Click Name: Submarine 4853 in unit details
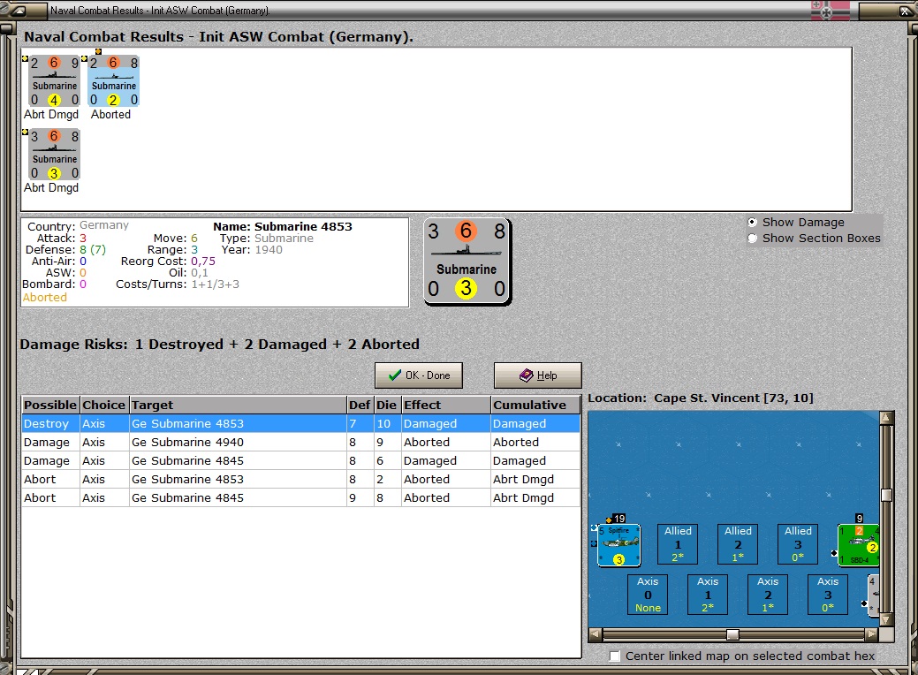Viewport: 918px width, 675px height. click(282, 226)
